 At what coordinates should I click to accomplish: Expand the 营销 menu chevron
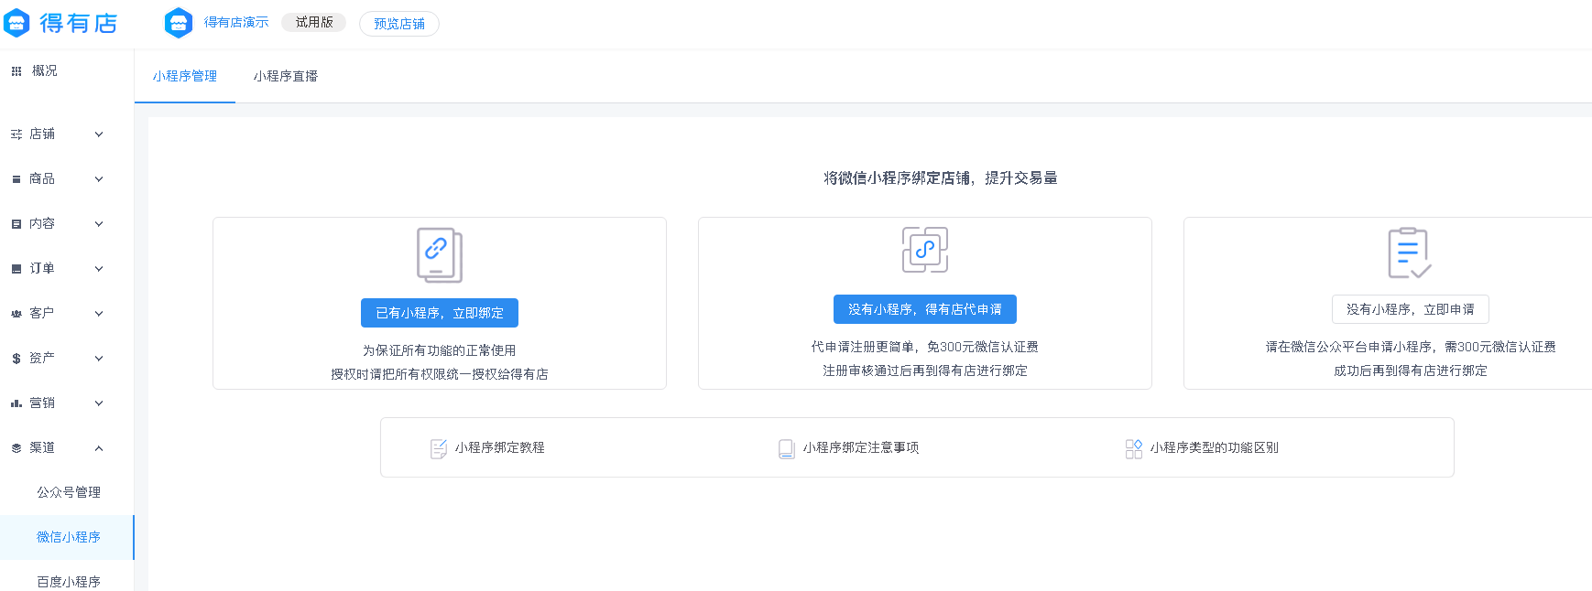(x=99, y=403)
